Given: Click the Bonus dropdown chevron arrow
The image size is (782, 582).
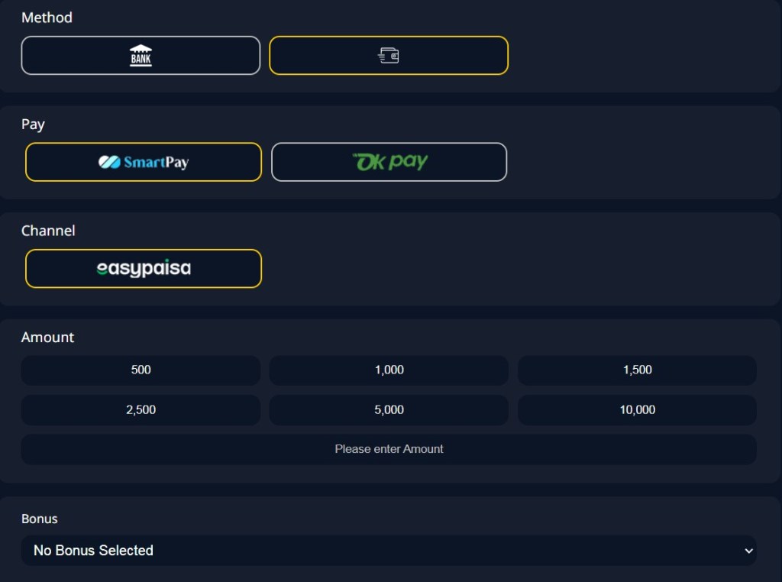Looking at the screenshot, I should point(748,551).
